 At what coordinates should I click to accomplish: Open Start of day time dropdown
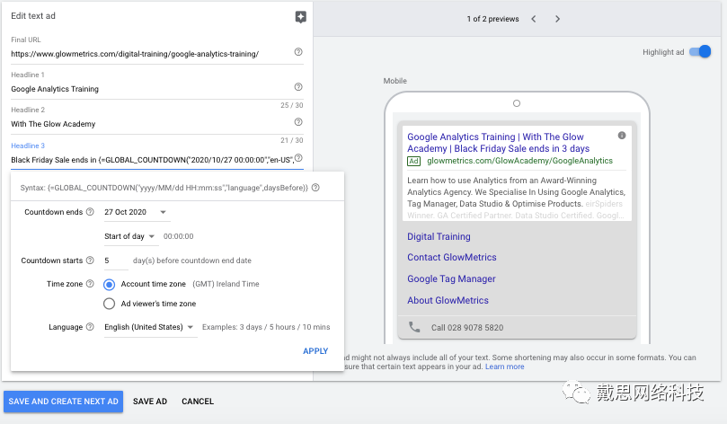[x=129, y=236]
